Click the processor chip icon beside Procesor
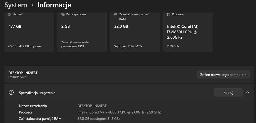 coord(168,14)
